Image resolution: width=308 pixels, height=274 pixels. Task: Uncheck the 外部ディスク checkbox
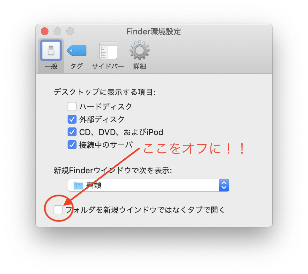pyautogui.click(x=72, y=119)
